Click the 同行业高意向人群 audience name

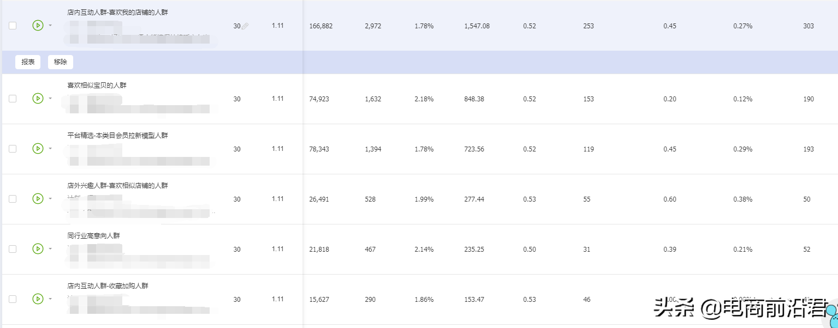click(93, 236)
